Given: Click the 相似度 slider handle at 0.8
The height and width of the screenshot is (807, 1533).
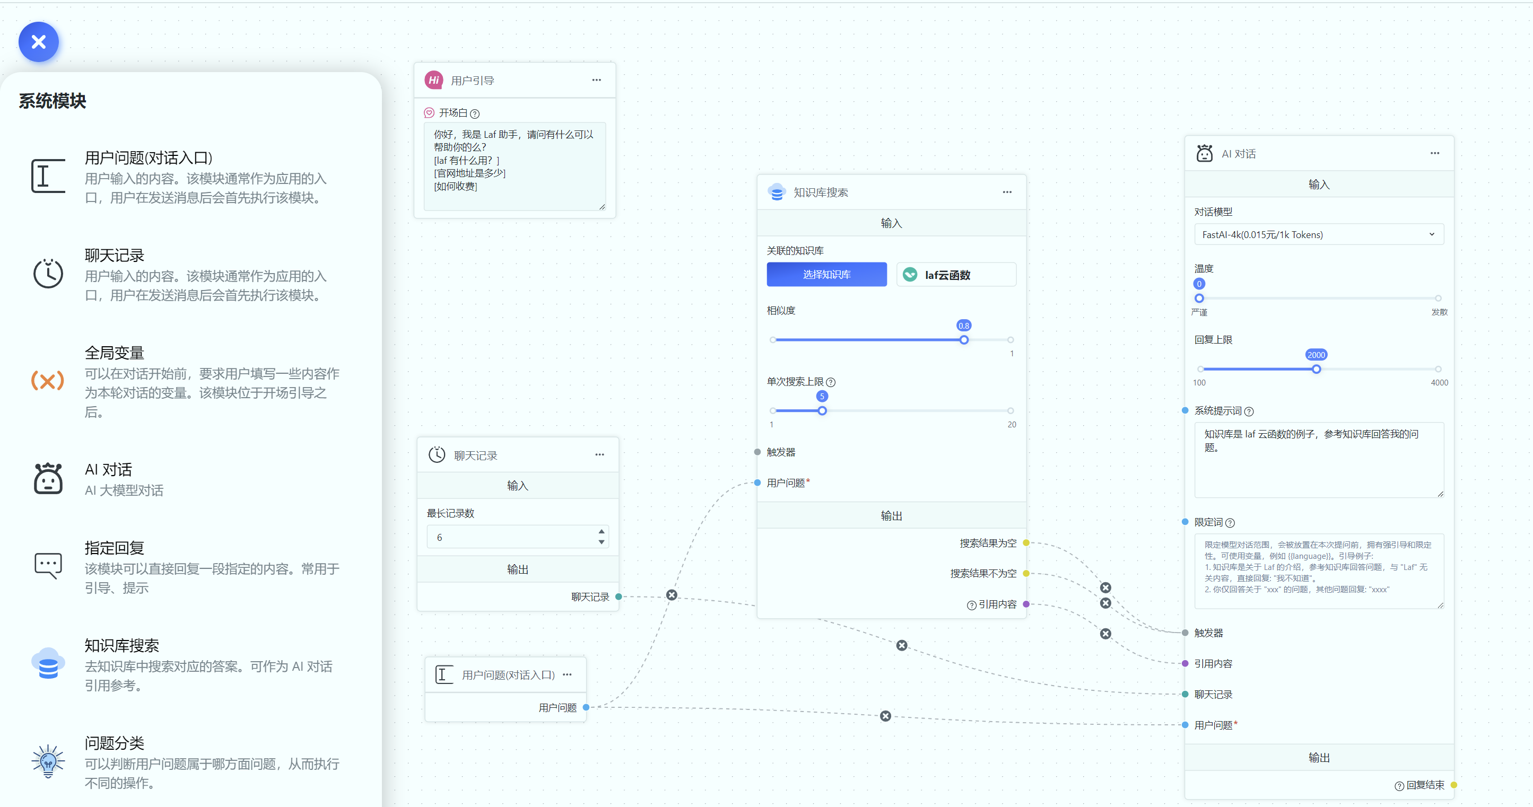Looking at the screenshot, I should point(963,339).
